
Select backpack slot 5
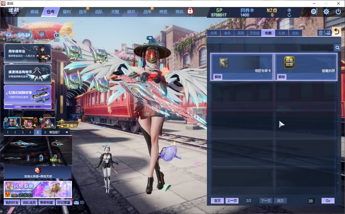pyautogui.click(x=38, y=132)
